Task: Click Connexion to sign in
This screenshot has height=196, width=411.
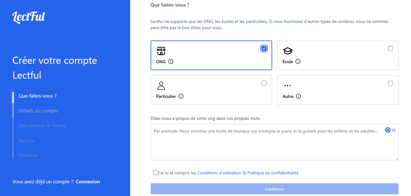Action: [88, 181]
